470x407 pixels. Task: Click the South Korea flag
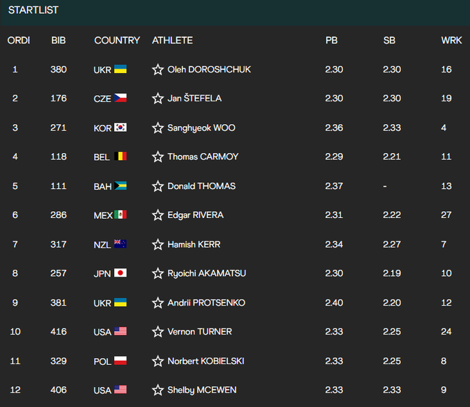click(x=120, y=128)
